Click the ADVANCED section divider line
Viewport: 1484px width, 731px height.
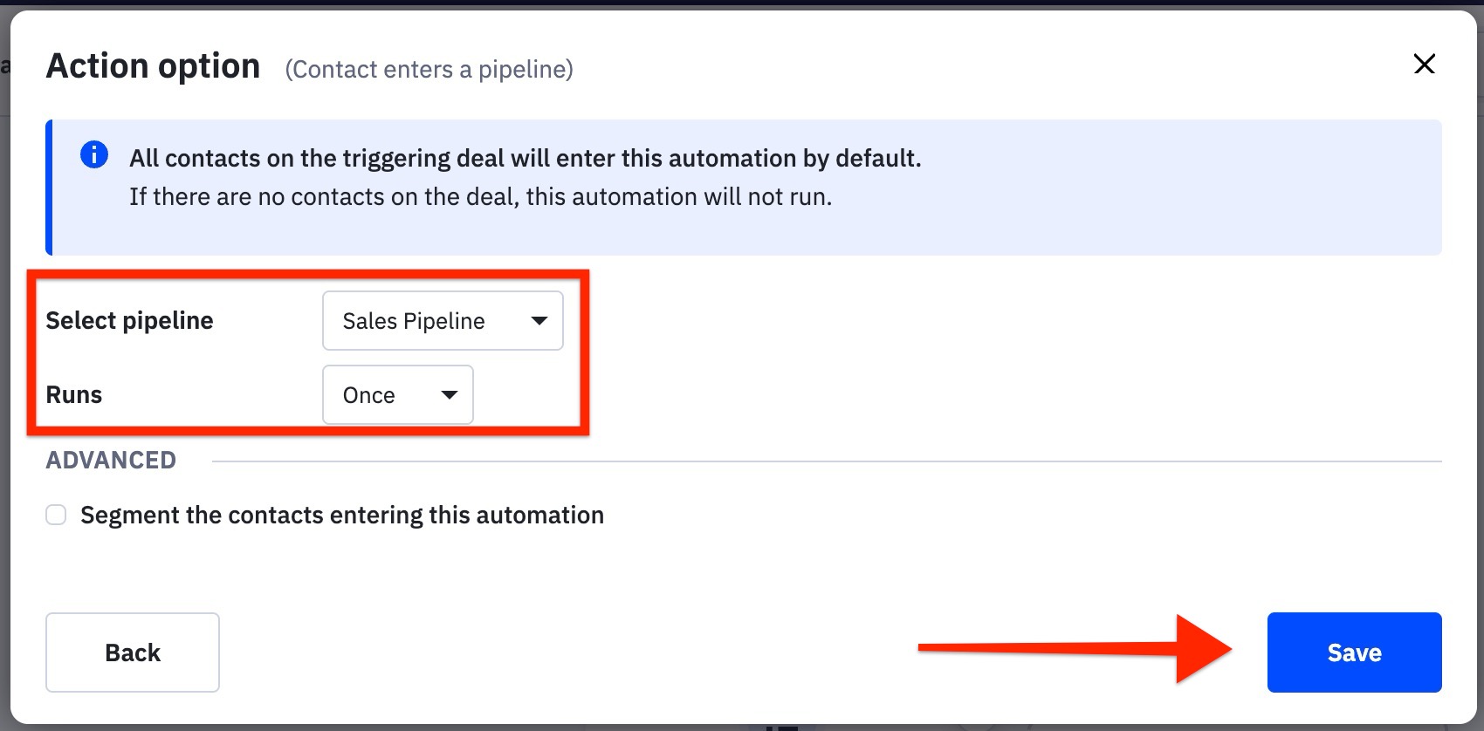click(826, 461)
